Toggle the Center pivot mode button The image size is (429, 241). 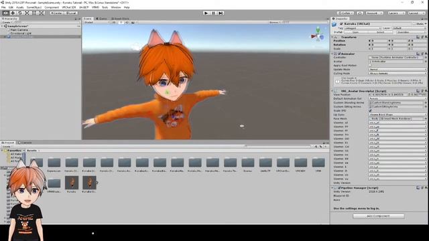(x=56, y=13)
